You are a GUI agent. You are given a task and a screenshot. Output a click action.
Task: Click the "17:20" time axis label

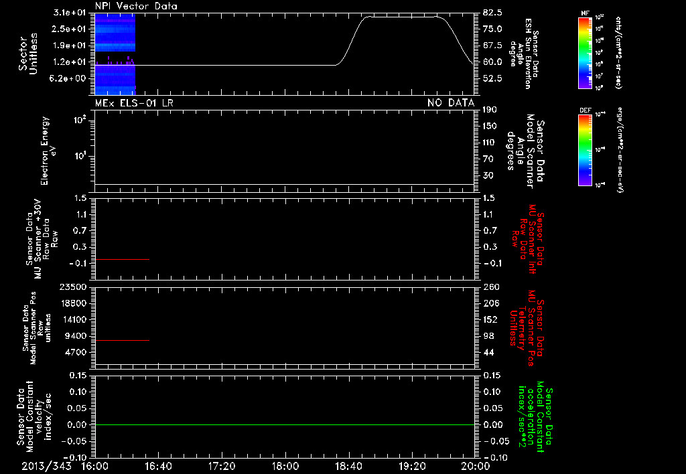click(x=222, y=466)
